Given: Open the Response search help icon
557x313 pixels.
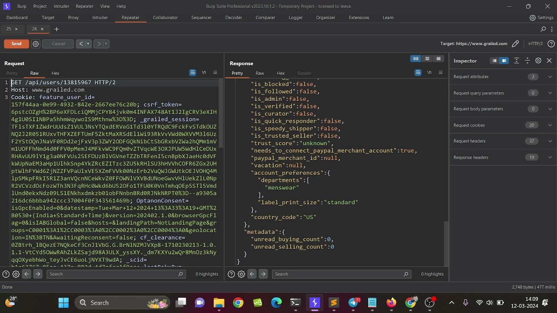Looking at the screenshot, I should [x=232, y=274].
